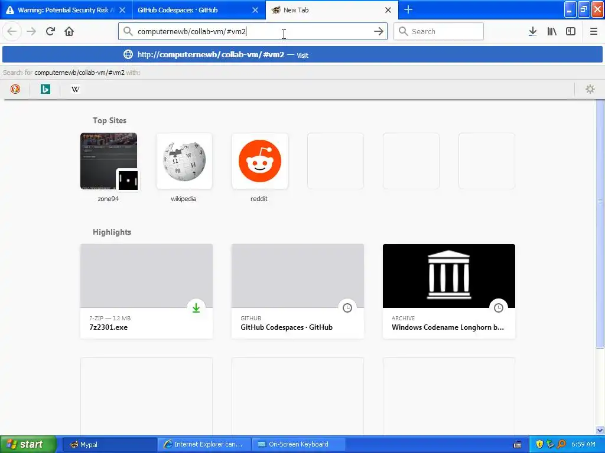Close the New Tab tab
605x453 pixels.
point(388,10)
